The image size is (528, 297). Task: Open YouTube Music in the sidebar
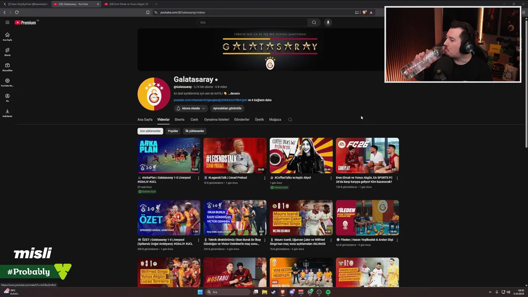point(7,82)
